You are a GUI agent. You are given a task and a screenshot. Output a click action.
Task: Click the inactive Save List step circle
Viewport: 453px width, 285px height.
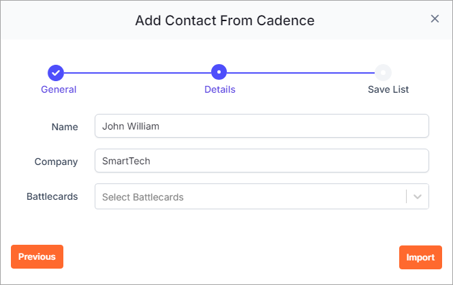[x=383, y=72]
